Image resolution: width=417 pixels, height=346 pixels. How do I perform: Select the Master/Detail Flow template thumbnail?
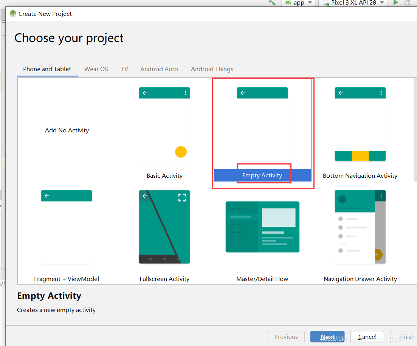pos(262,227)
